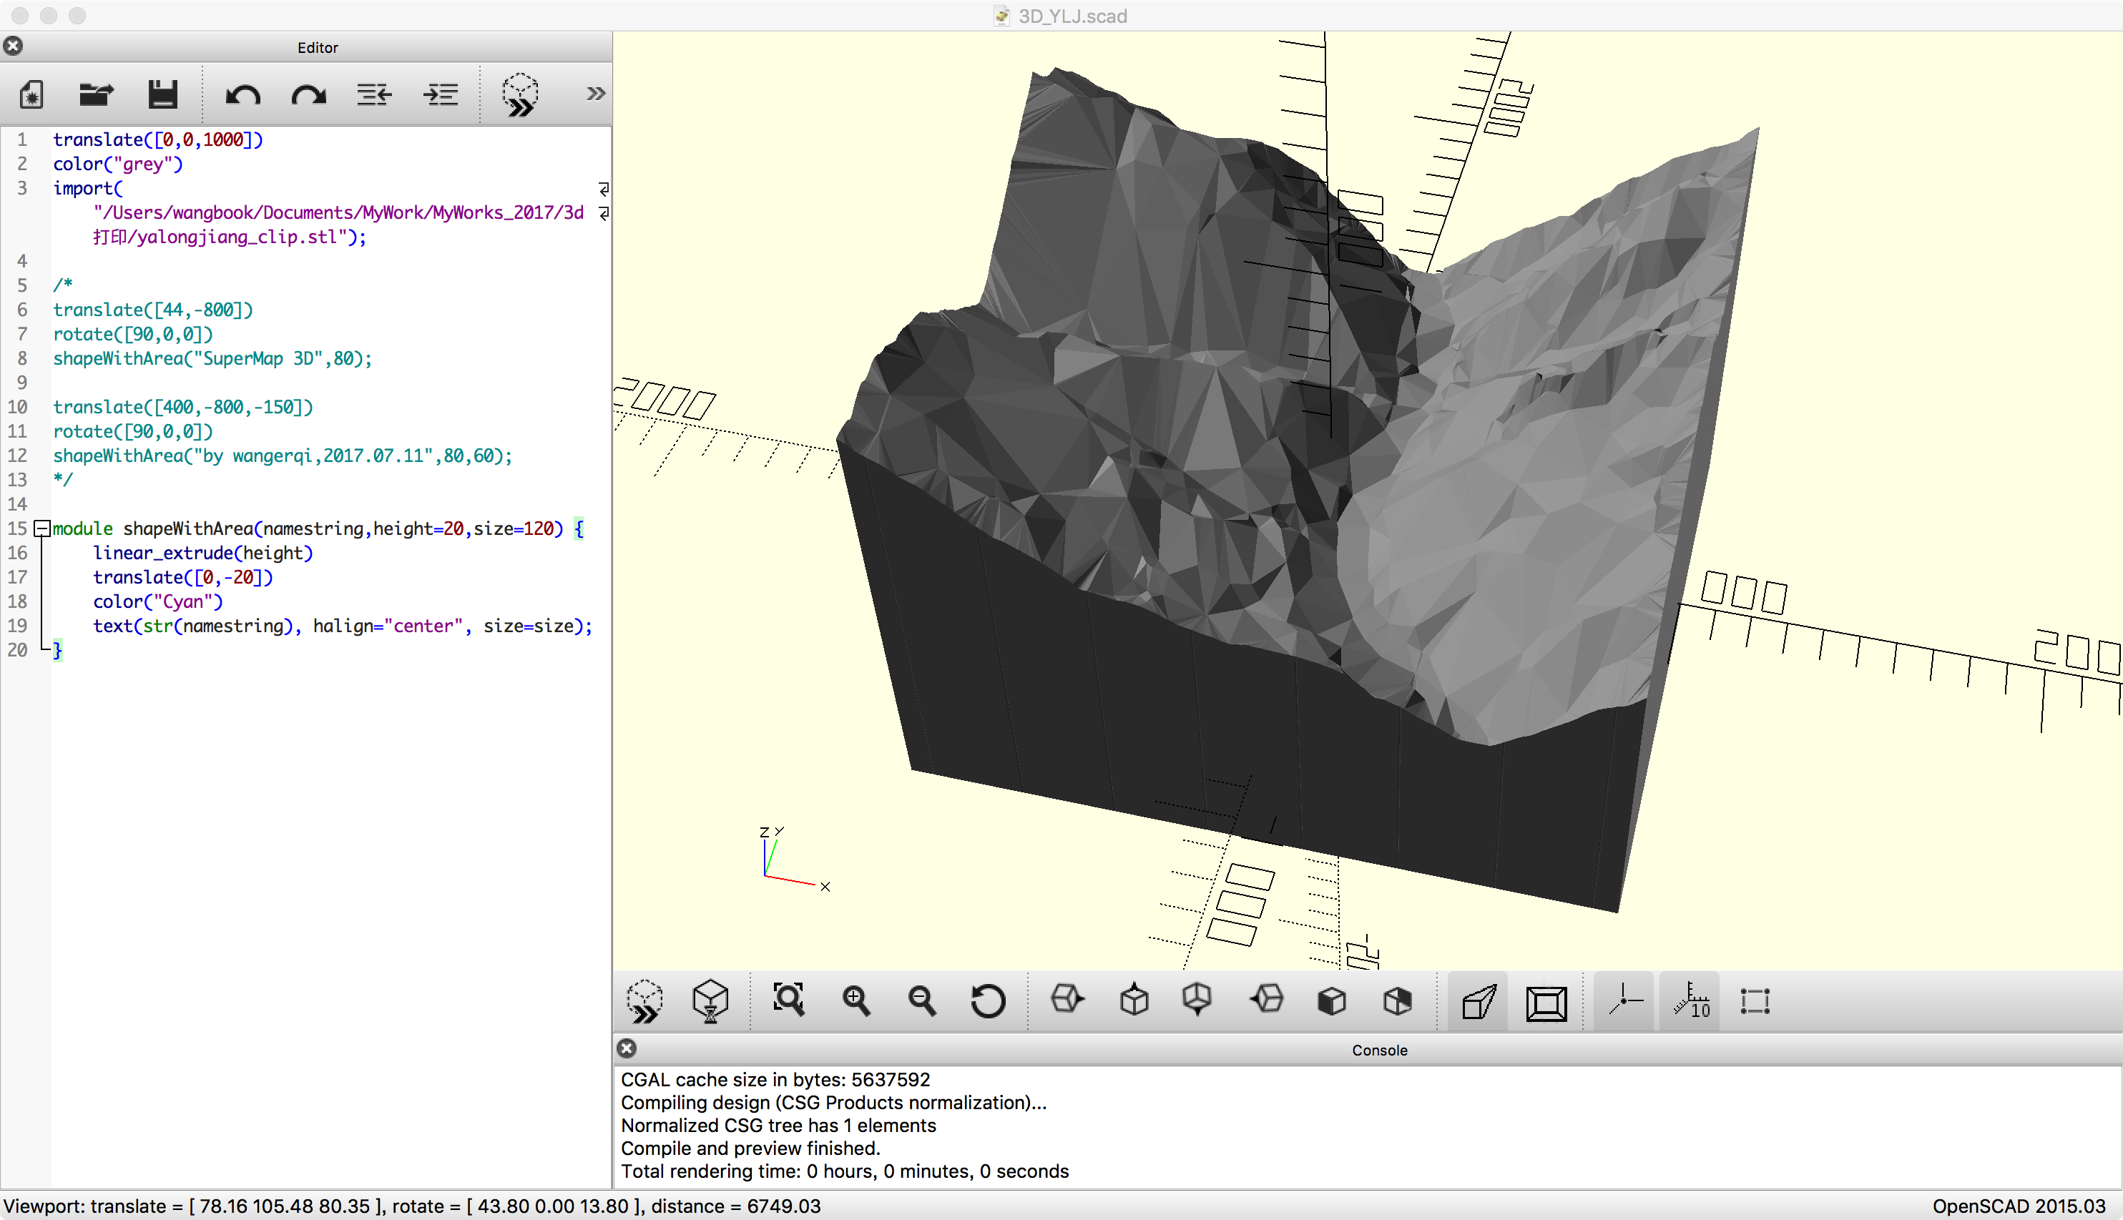Unindent the selected code
2123x1220 pixels.
374,94
